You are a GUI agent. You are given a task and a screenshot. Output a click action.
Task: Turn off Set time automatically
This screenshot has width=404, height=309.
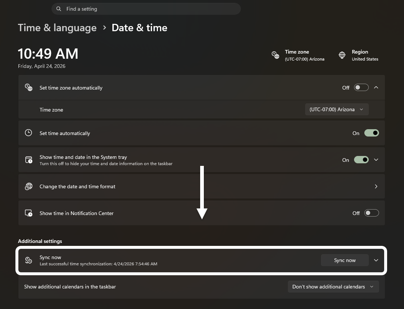(371, 133)
